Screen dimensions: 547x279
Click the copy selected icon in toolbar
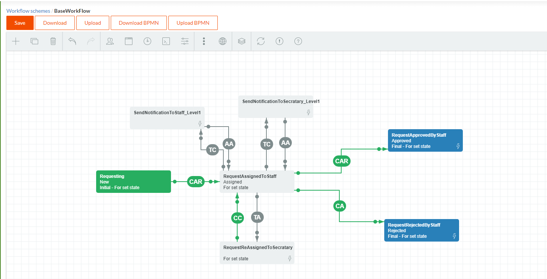34,41
